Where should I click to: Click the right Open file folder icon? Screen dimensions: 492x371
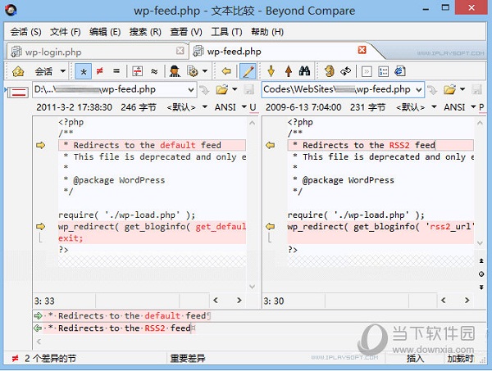click(449, 90)
